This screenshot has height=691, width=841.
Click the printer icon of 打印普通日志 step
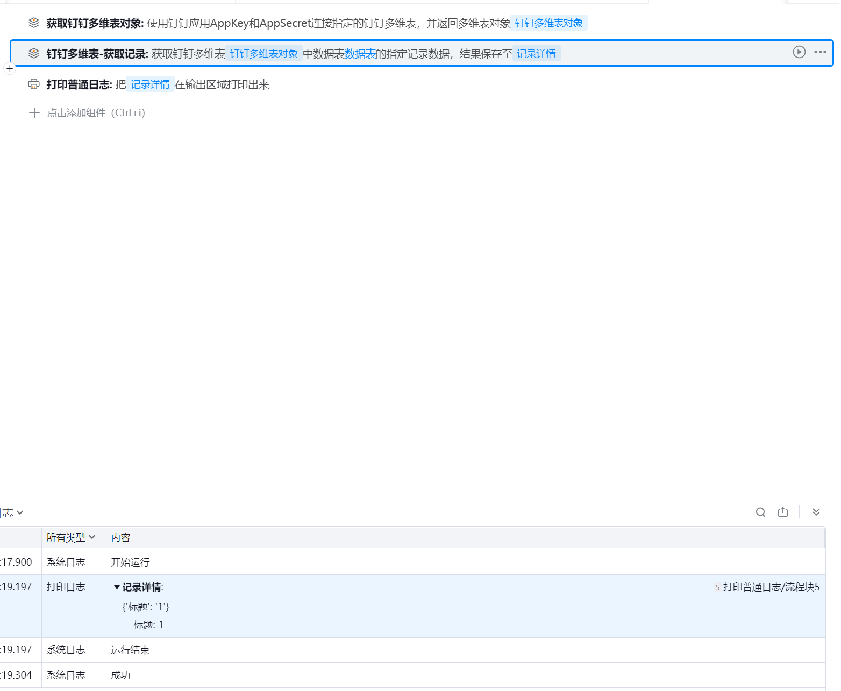34,84
